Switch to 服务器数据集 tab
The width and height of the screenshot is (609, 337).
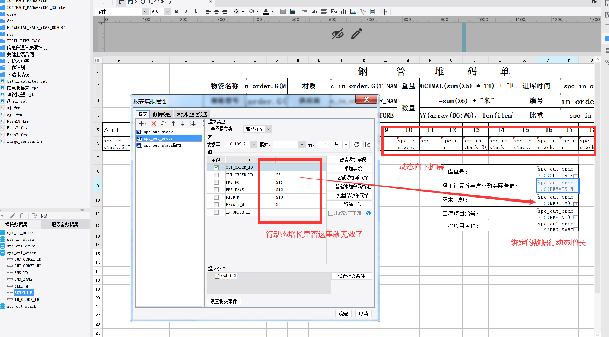65,224
